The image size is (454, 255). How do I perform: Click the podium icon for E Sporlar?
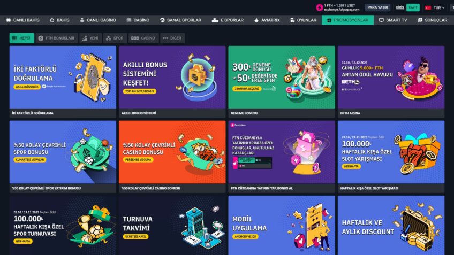click(x=215, y=20)
